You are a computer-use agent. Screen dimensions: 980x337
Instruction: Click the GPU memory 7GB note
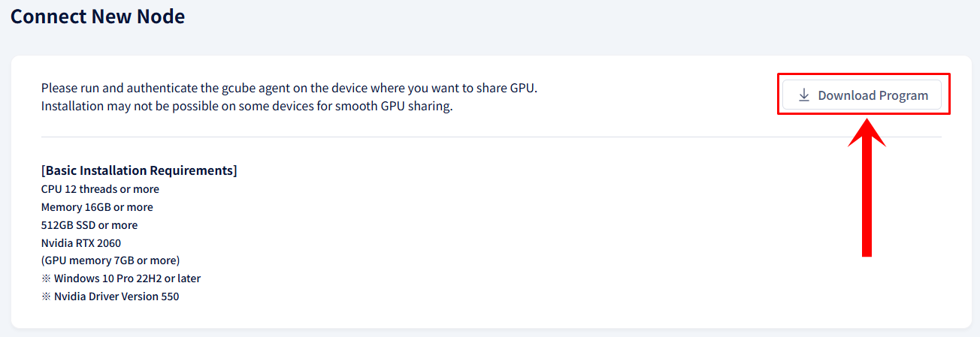(x=110, y=260)
